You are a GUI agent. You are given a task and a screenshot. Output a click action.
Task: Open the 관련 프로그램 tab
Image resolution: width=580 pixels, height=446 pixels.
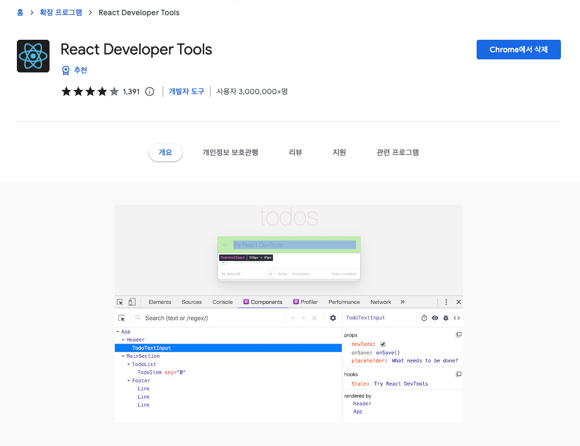point(398,152)
